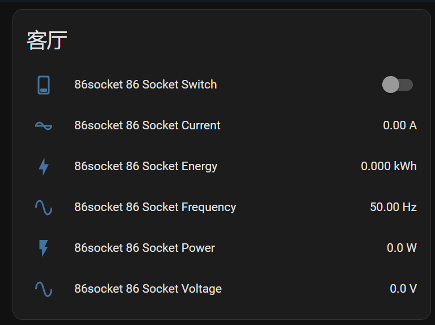Open 86 Socket Power entity label

click(x=145, y=248)
